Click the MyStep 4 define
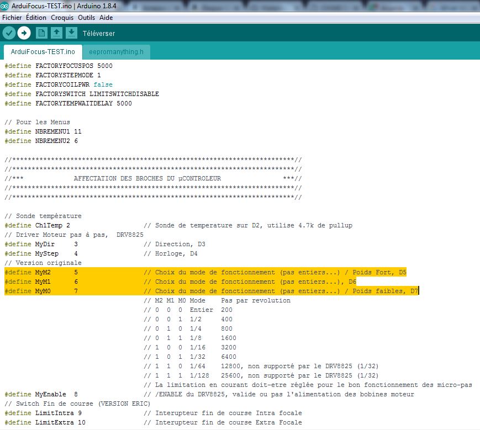Screen dimensions: 480x430 (41, 253)
